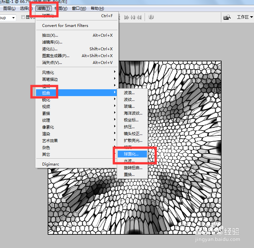The height and width of the screenshot is (248, 254).
Task: Expand the 画笔描边 submenu
Action: coord(77,79)
